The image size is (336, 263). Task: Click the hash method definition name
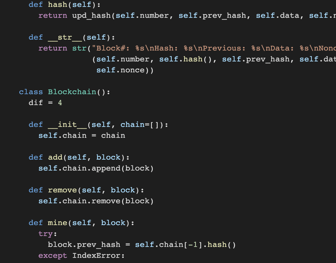click(58, 5)
